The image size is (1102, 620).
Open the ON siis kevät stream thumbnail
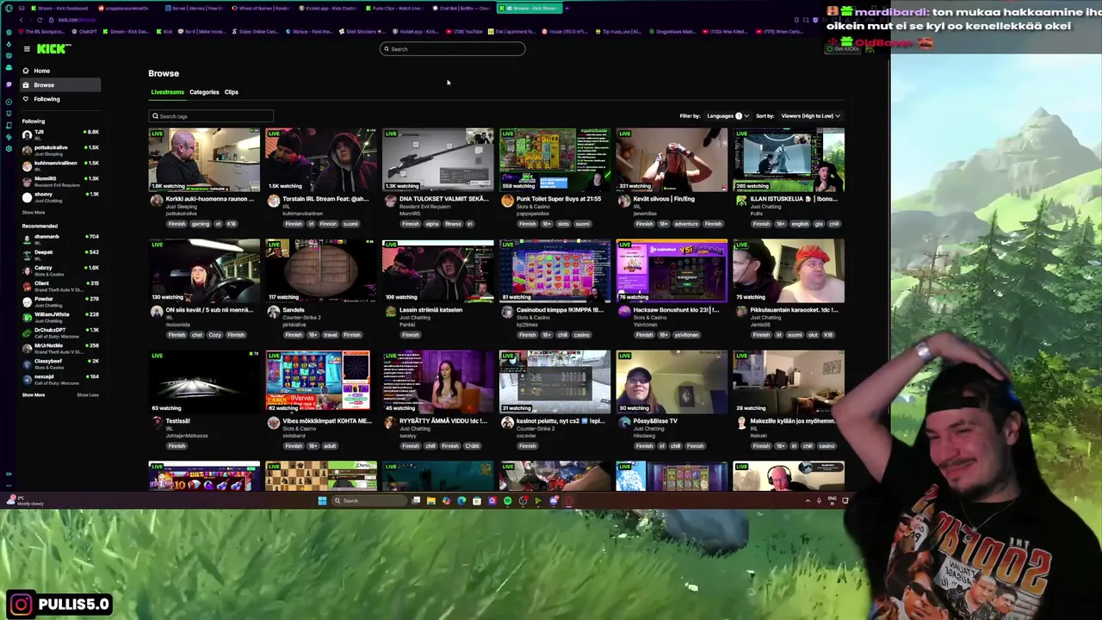[204, 270]
